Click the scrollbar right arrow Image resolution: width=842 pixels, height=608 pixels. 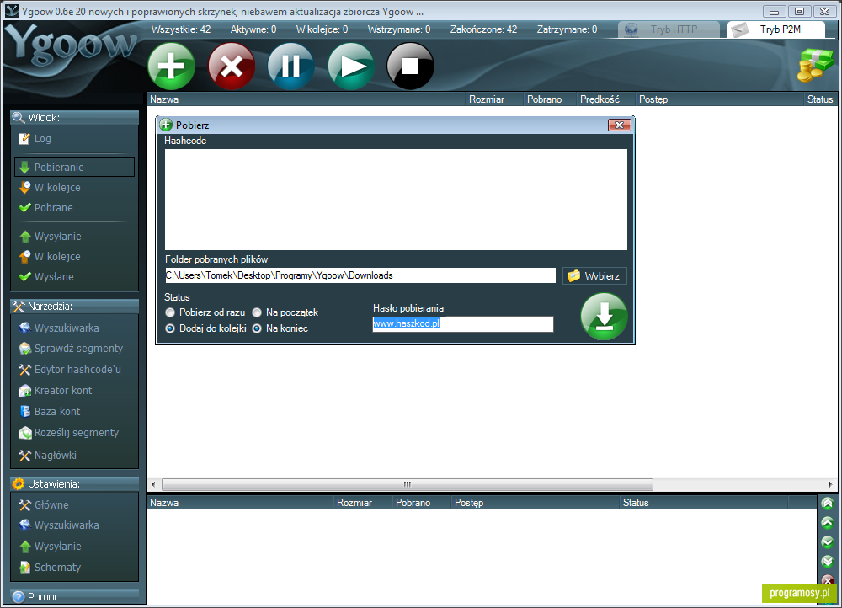pos(831,484)
